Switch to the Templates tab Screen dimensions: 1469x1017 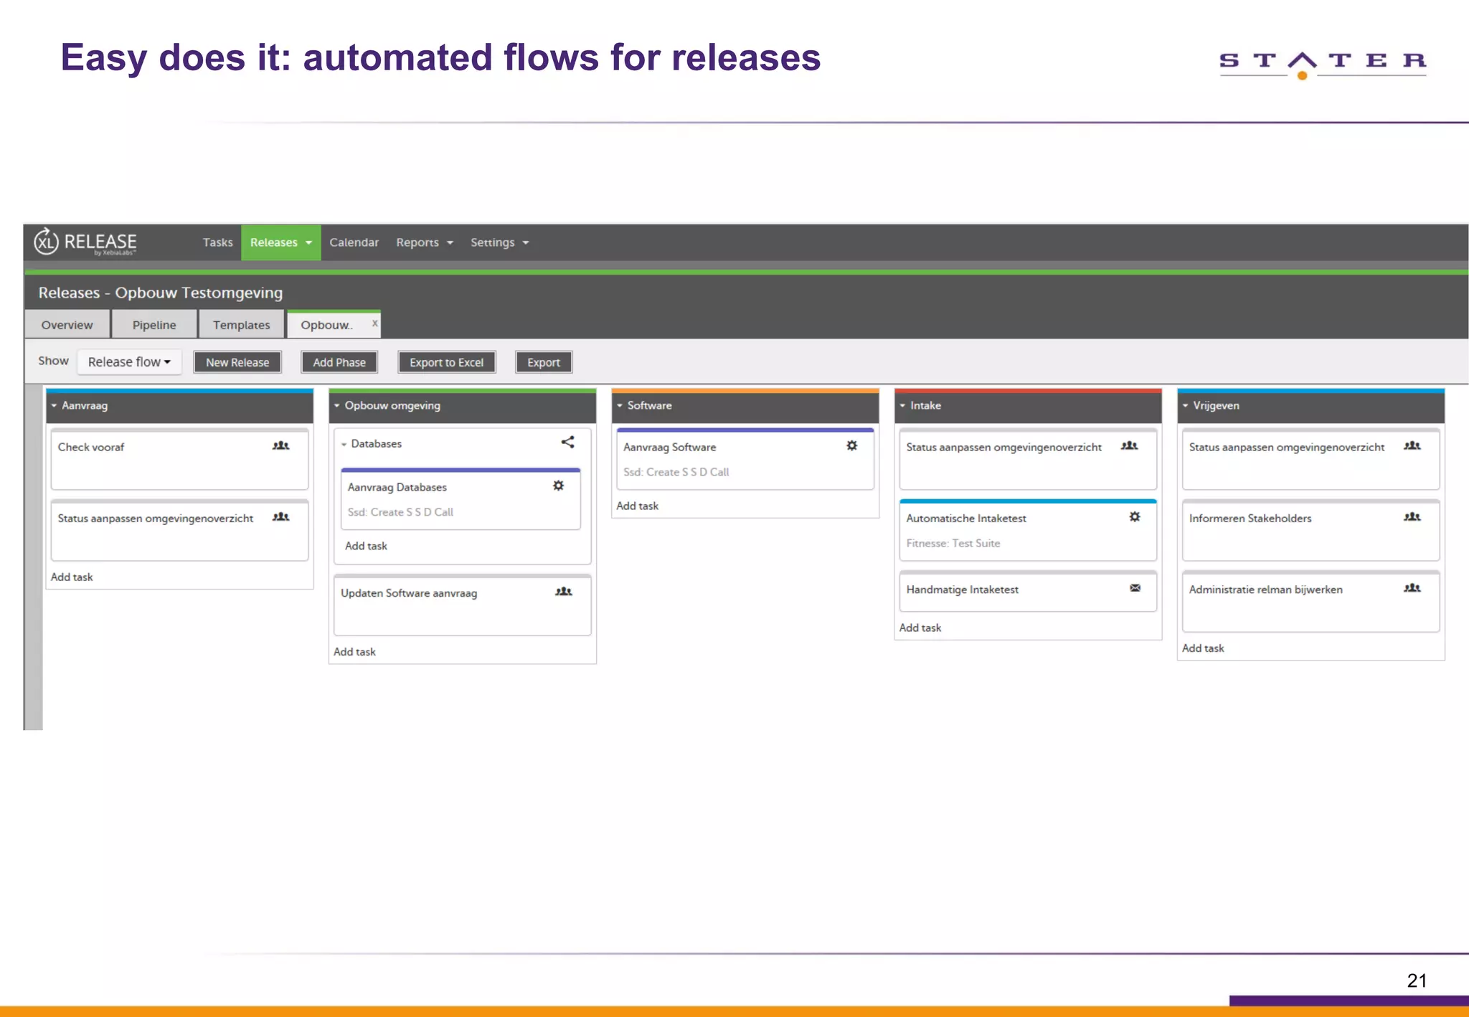tap(242, 325)
